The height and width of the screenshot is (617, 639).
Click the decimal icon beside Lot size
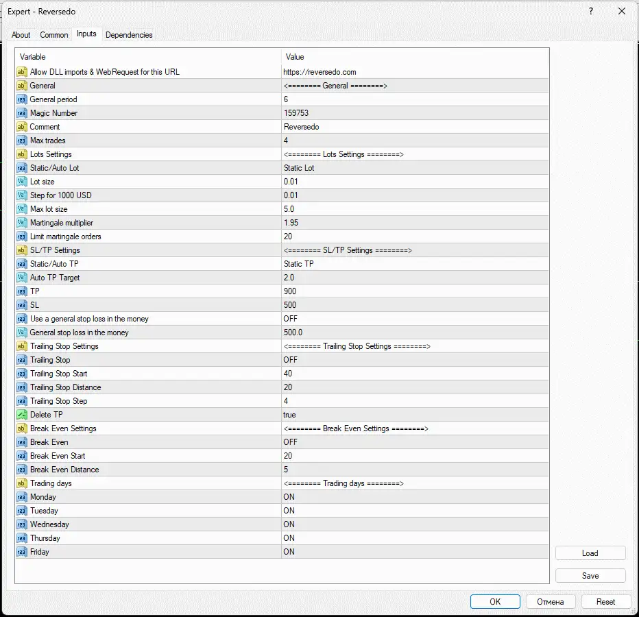click(21, 182)
